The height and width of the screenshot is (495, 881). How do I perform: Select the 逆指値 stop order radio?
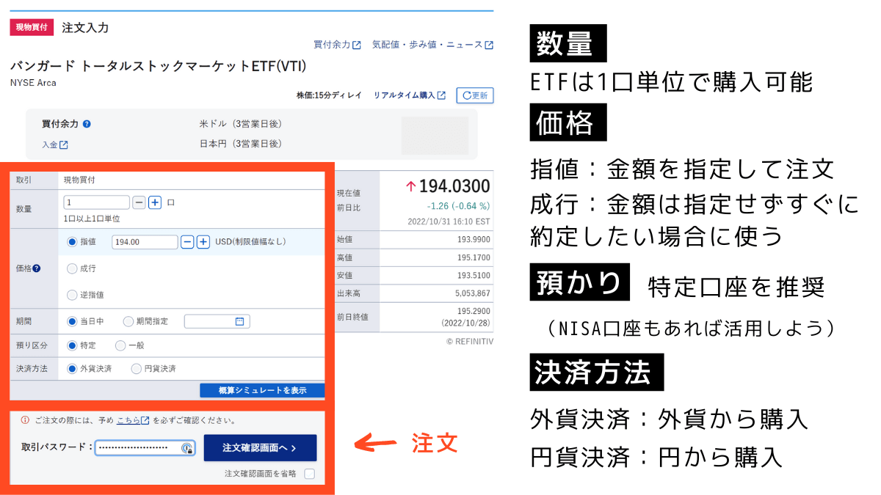72,295
